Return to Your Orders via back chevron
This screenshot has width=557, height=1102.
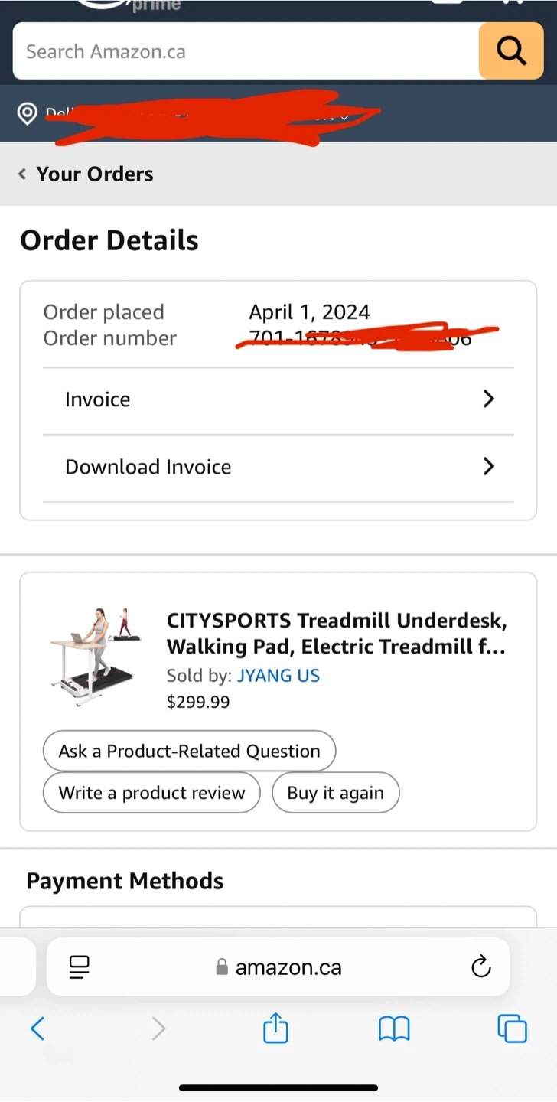click(x=22, y=174)
